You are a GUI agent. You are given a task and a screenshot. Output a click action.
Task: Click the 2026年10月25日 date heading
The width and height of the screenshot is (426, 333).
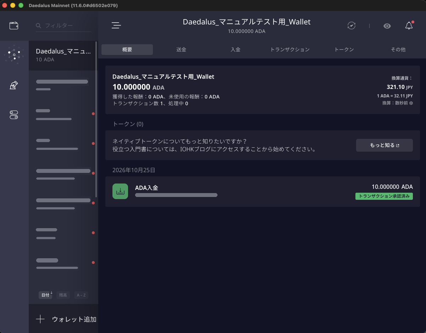pyautogui.click(x=134, y=170)
